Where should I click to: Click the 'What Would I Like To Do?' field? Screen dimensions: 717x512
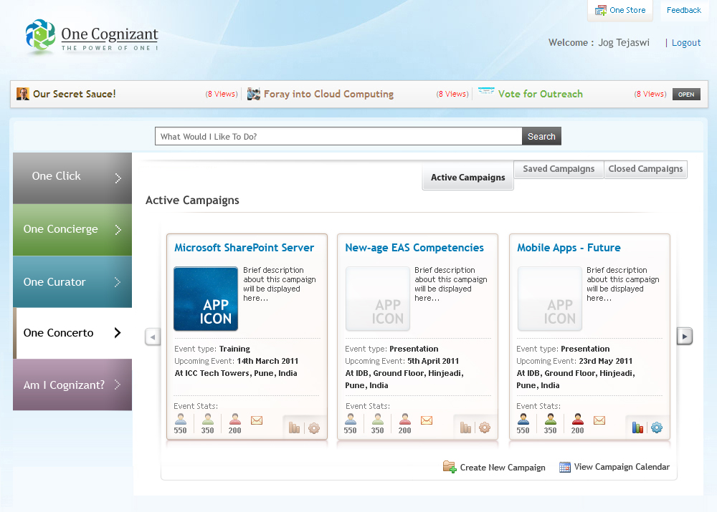click(338, 137)
